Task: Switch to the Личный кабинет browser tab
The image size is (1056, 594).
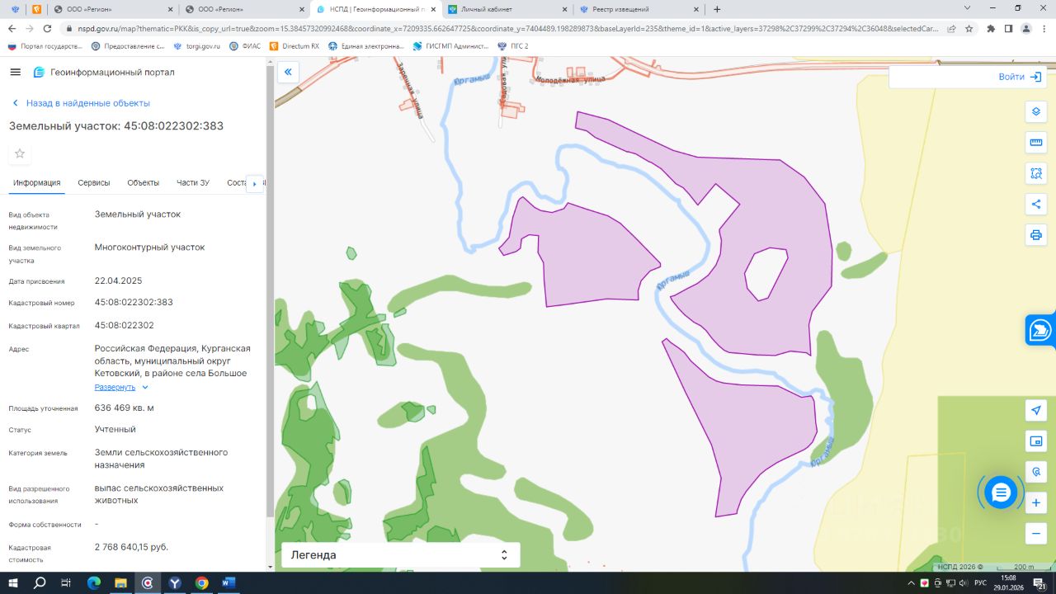Action: point(507,9)
